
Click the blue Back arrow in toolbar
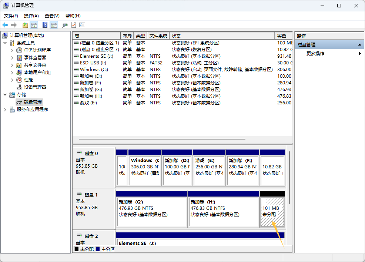click(5, 25)
